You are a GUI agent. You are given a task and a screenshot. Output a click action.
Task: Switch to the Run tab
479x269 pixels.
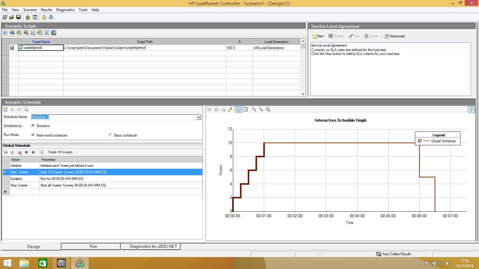(91, 246)
